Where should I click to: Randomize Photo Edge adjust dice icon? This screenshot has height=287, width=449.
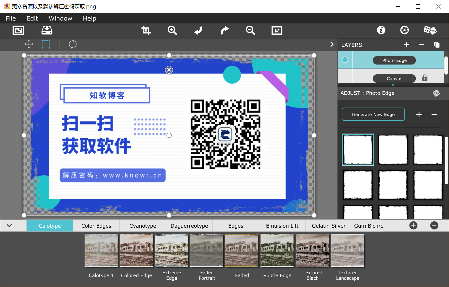[x=436, y=93]
